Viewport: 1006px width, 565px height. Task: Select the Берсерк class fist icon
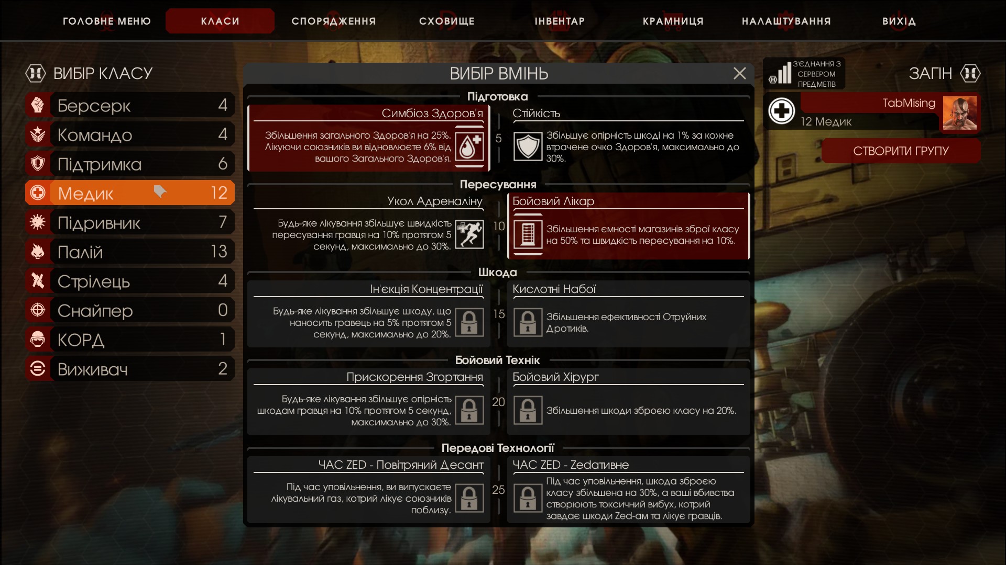point(38,105)
